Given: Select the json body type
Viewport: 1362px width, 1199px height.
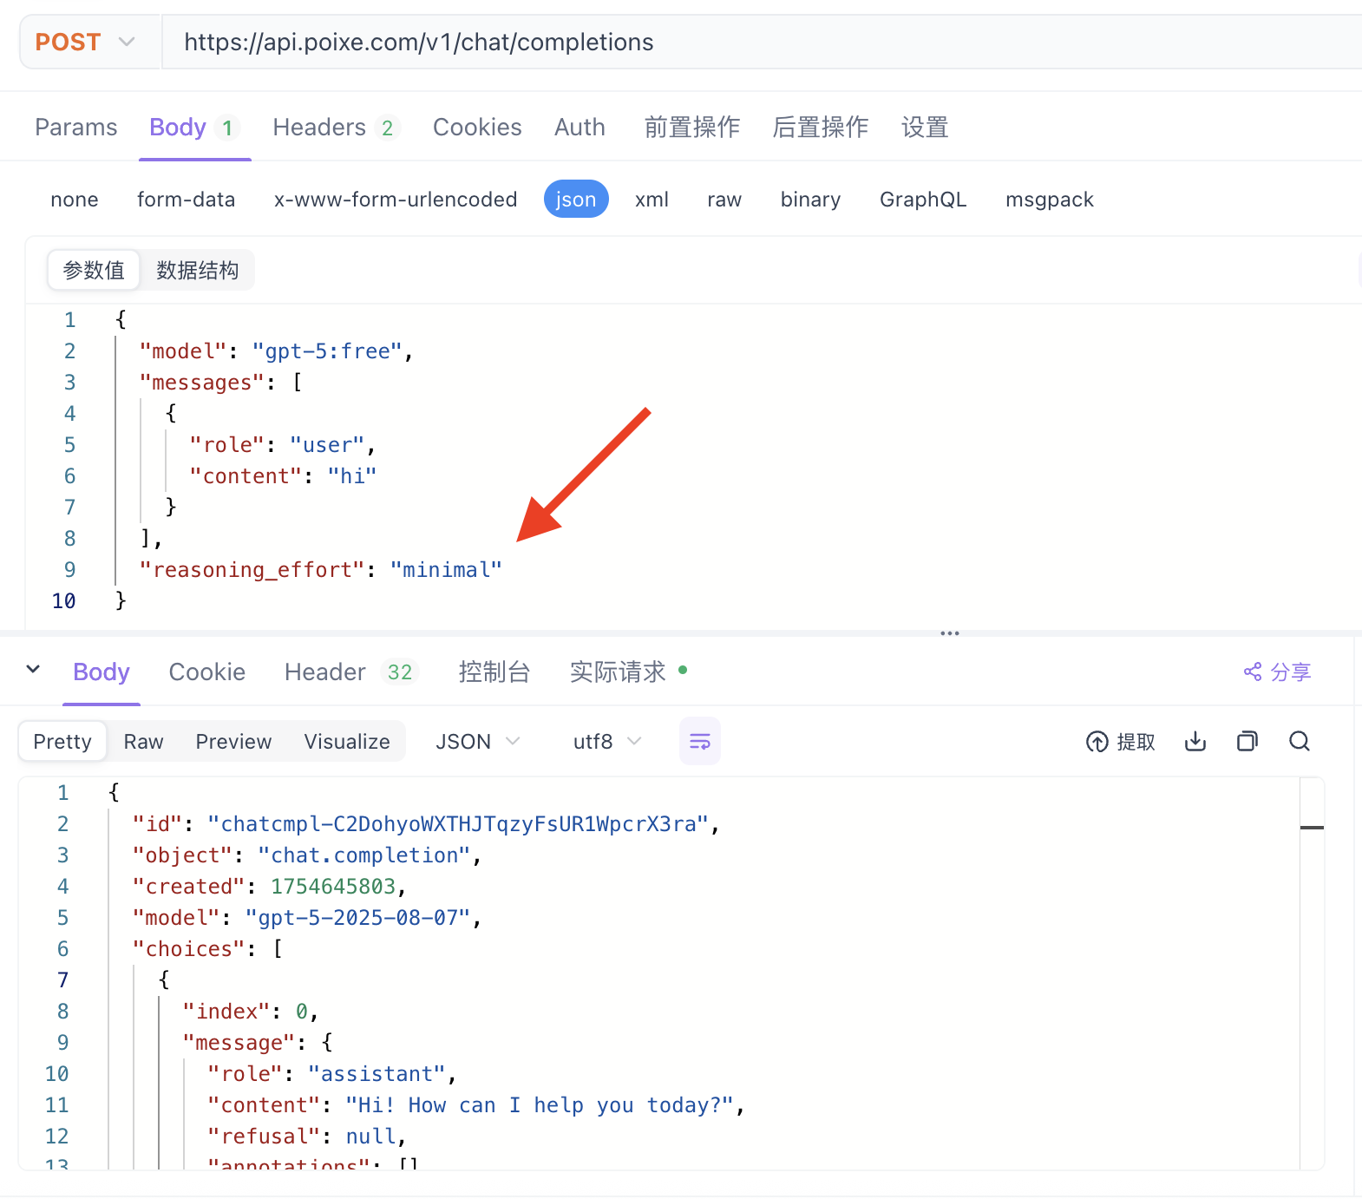Looking at the screenshot, I should [x=575, y=200].
